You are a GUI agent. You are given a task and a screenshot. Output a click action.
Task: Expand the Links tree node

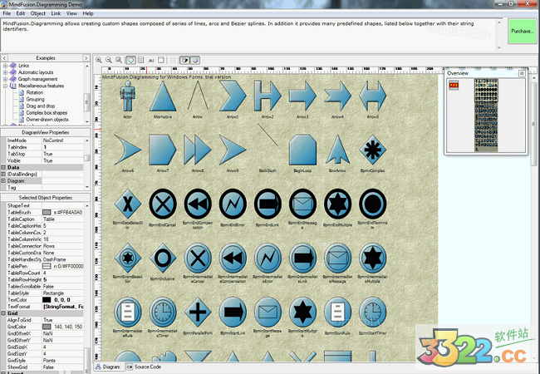pyautogui.click(x=5, y=66)
